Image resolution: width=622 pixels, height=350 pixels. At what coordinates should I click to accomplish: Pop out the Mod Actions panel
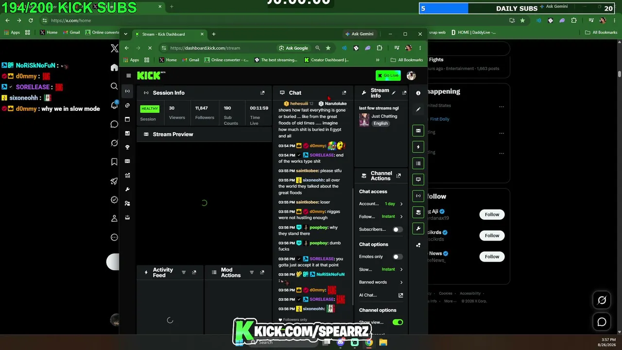pos(262,272)
